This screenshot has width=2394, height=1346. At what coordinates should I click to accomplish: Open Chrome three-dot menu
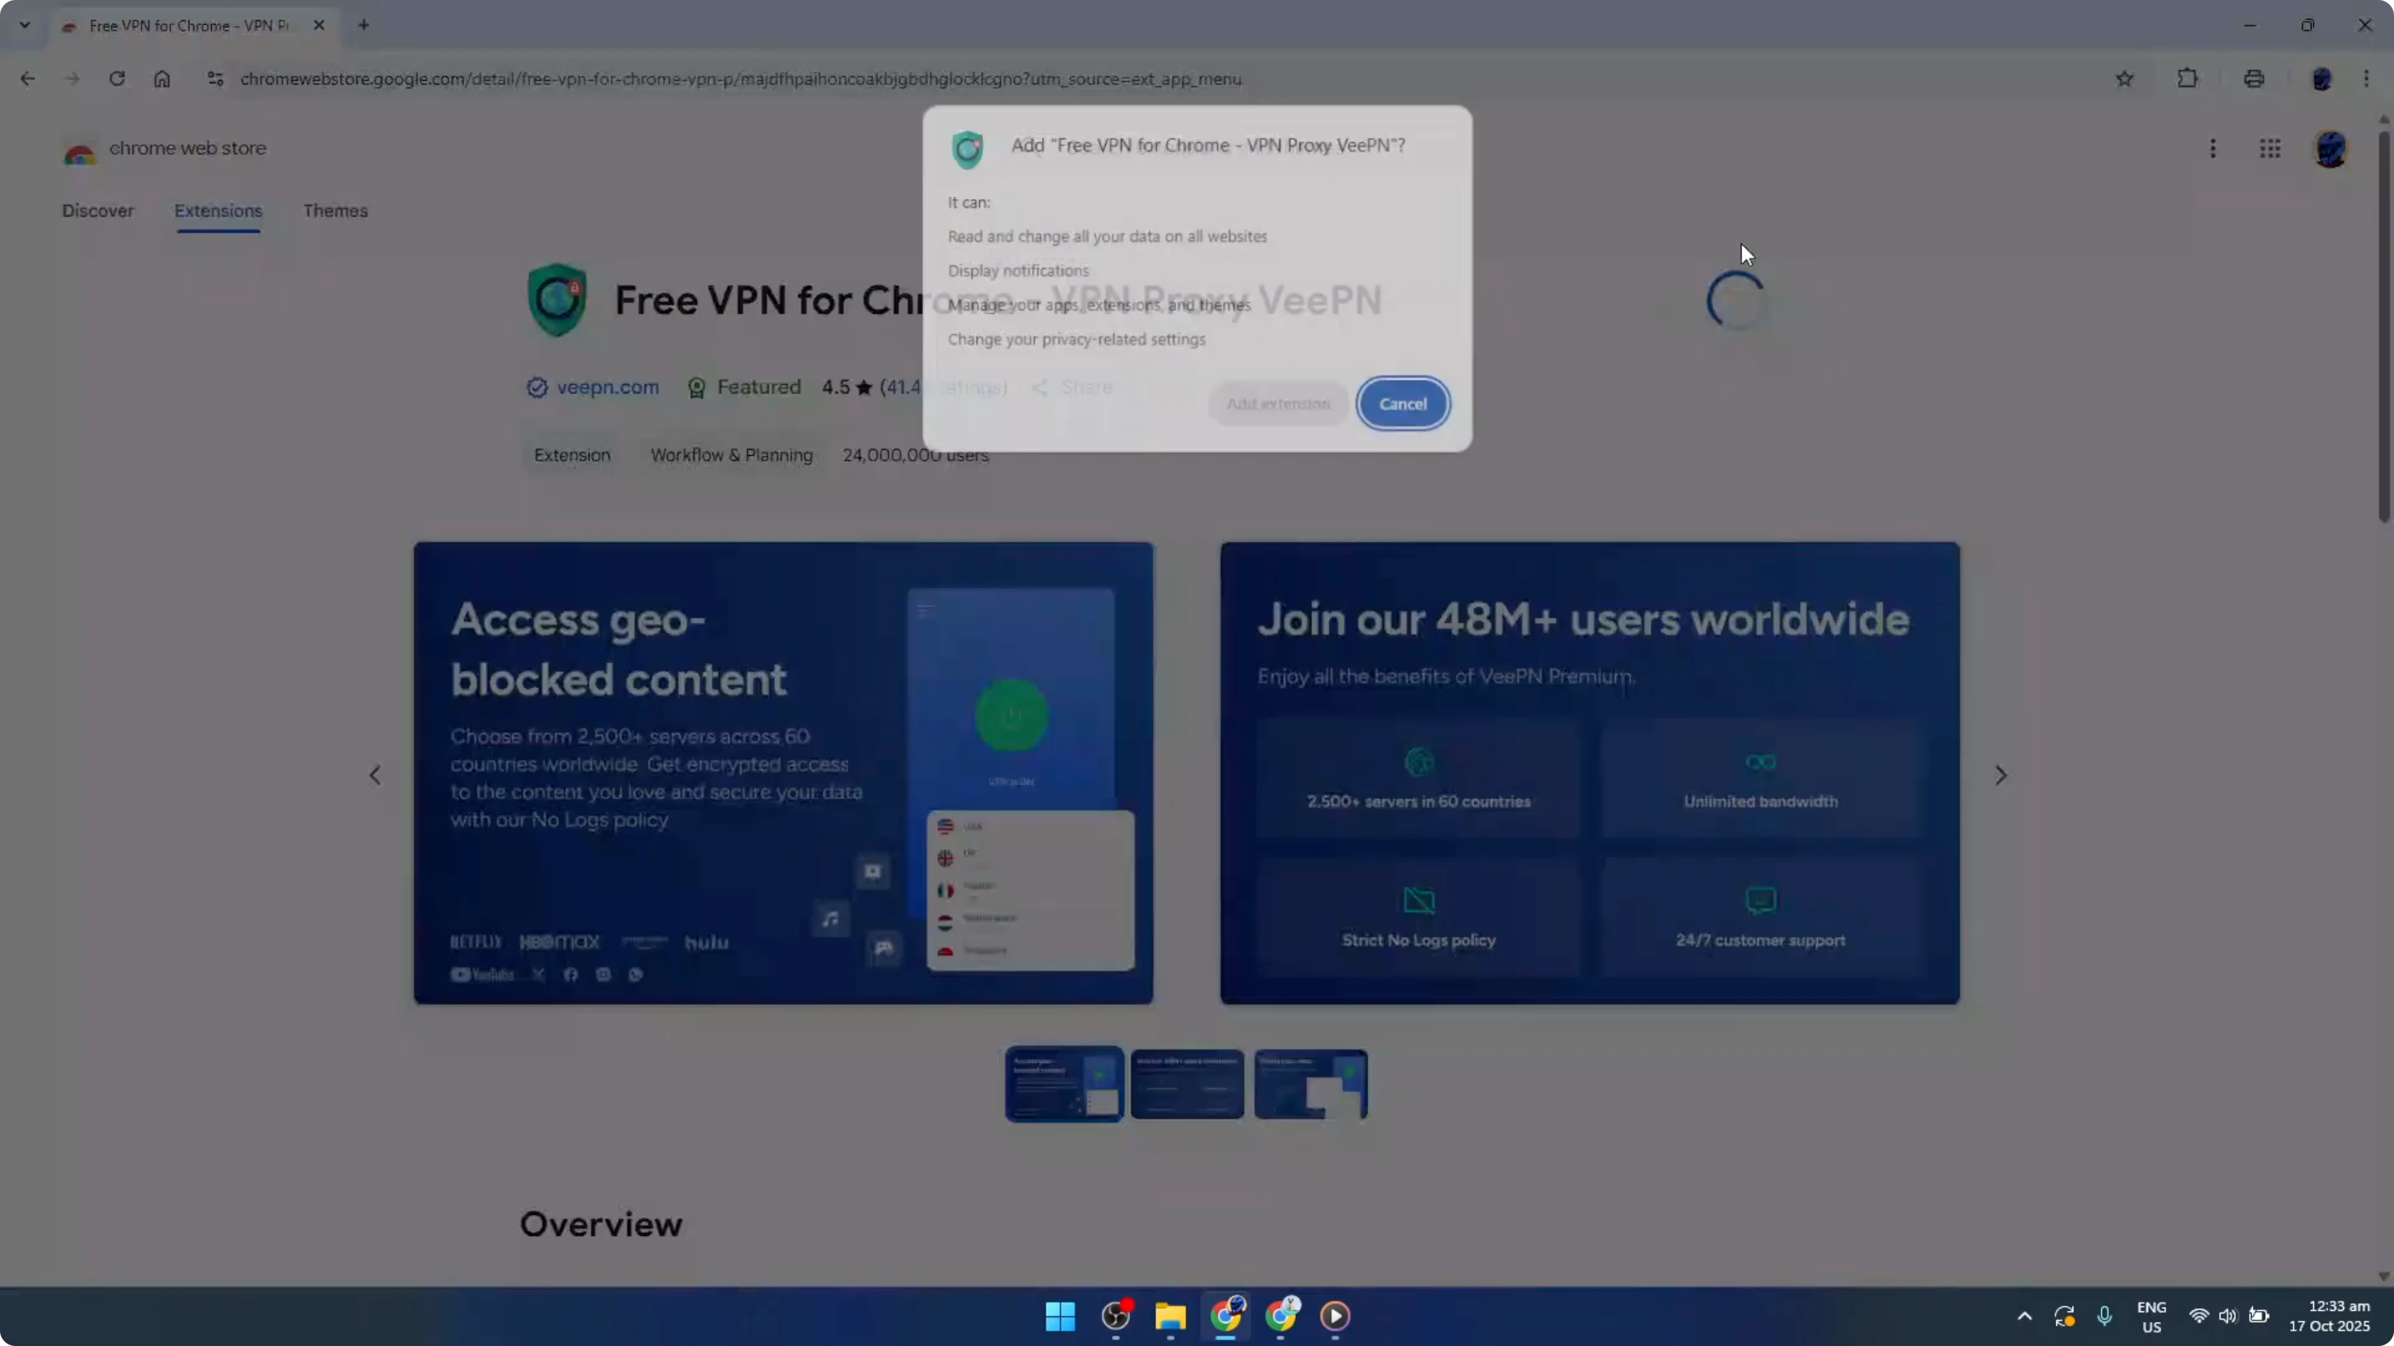[2366, 79]
